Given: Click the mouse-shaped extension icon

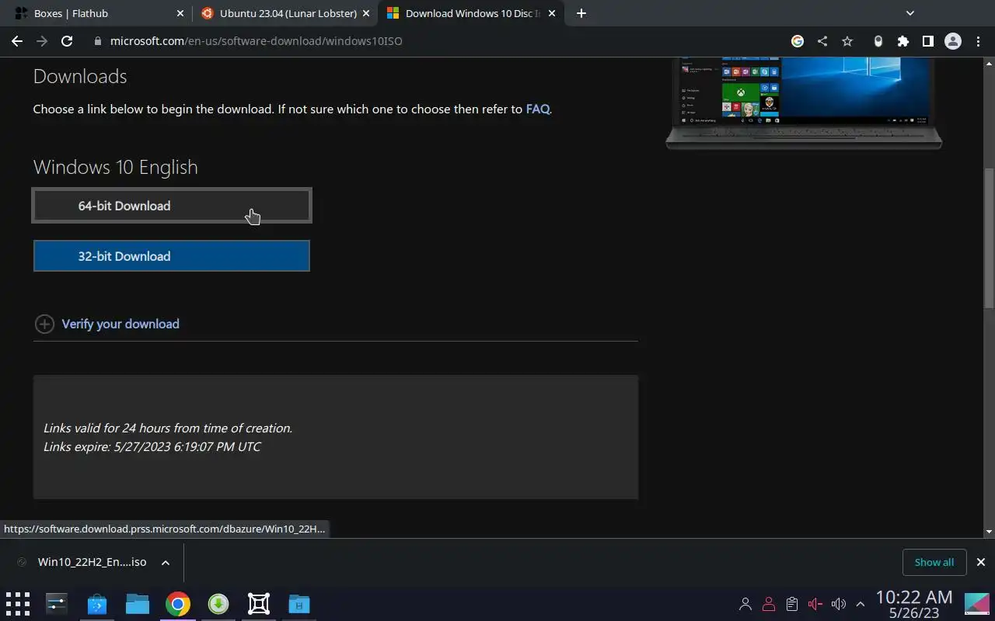Looking at the screenshot, I should 878,41.
